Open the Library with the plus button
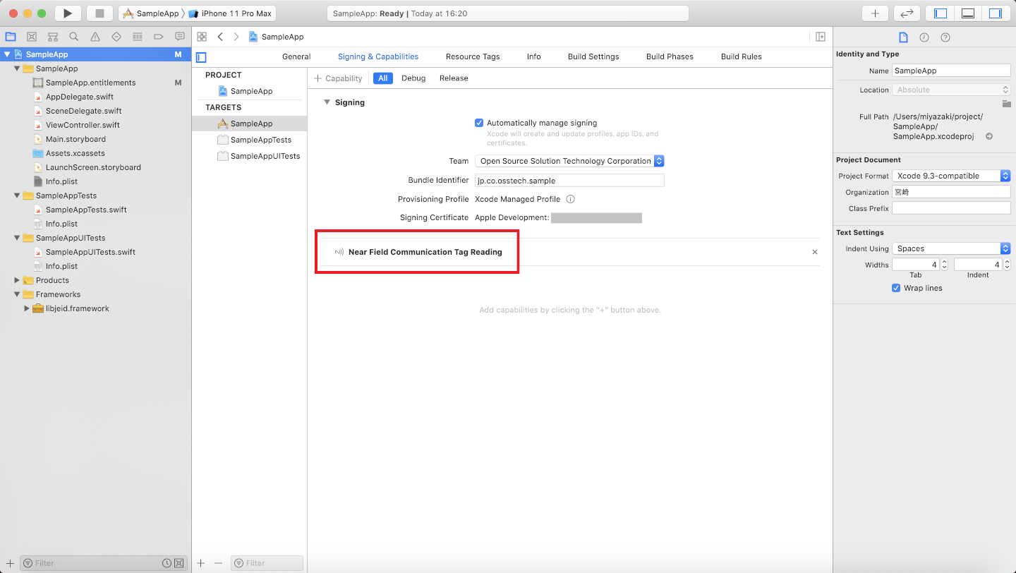 coord(875,13)
